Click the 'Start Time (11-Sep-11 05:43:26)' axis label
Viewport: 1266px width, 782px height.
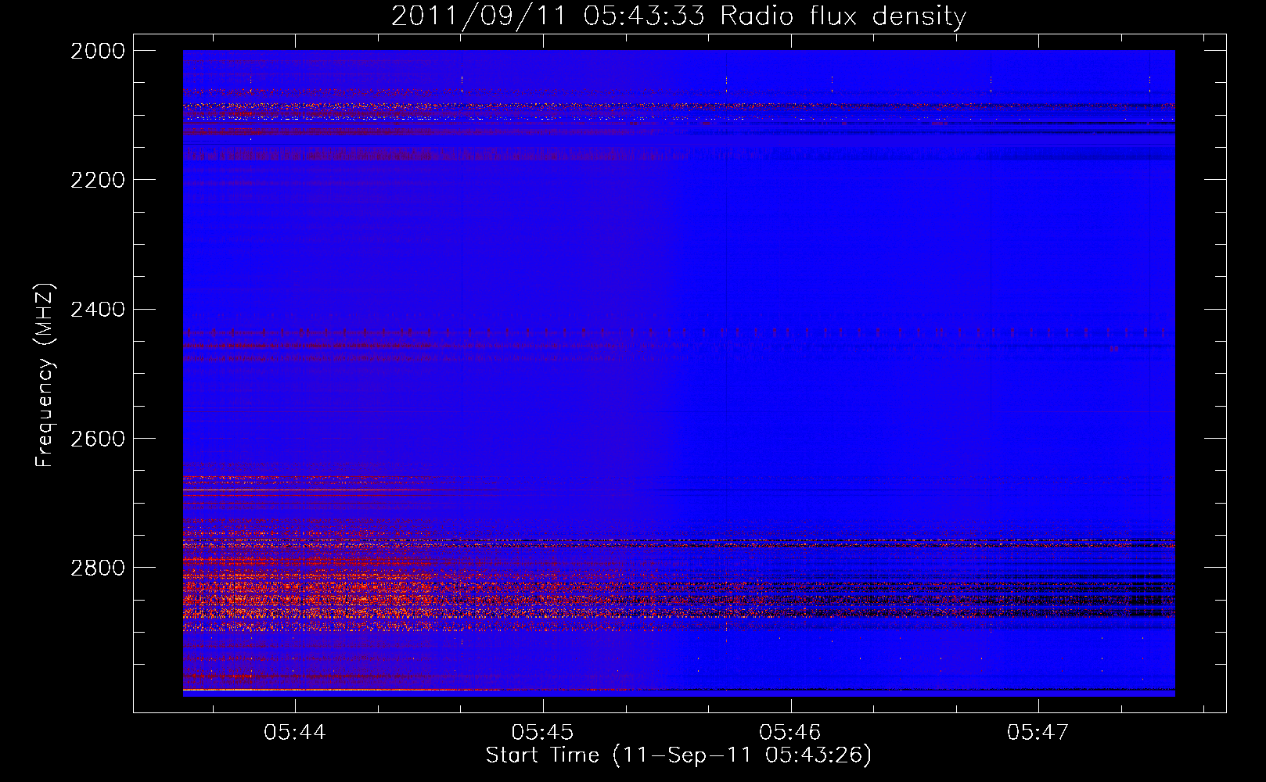click(678, 755)
